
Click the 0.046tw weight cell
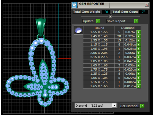(130, 44)
